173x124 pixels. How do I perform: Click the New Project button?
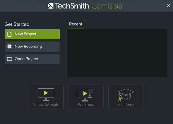32,34
